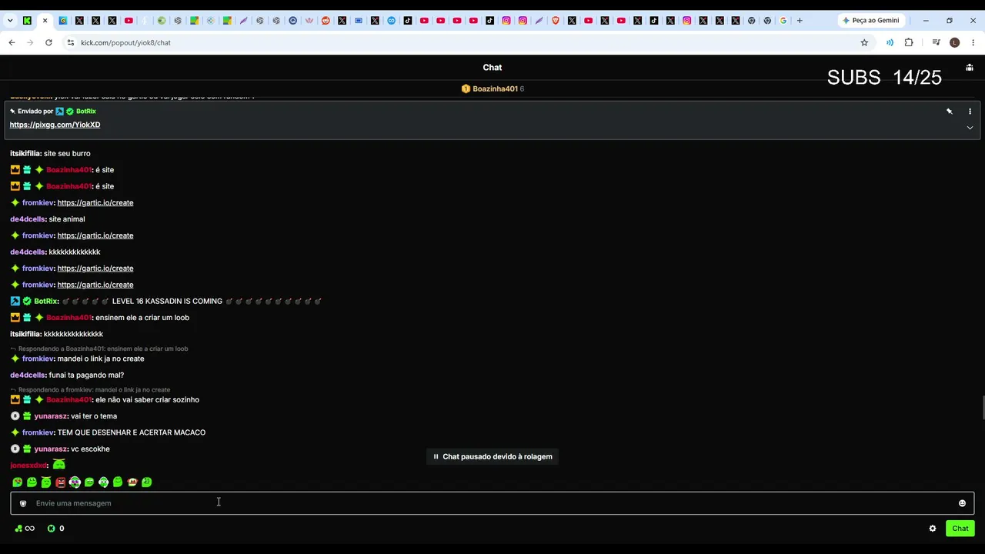Viewport: 985px width, 554px height.
Task: Click the address bar URL kick.com/popout/yiok8/chat
Action: 125,43
